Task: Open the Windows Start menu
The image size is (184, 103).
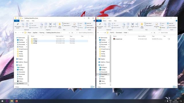Action: coord(2,101)
